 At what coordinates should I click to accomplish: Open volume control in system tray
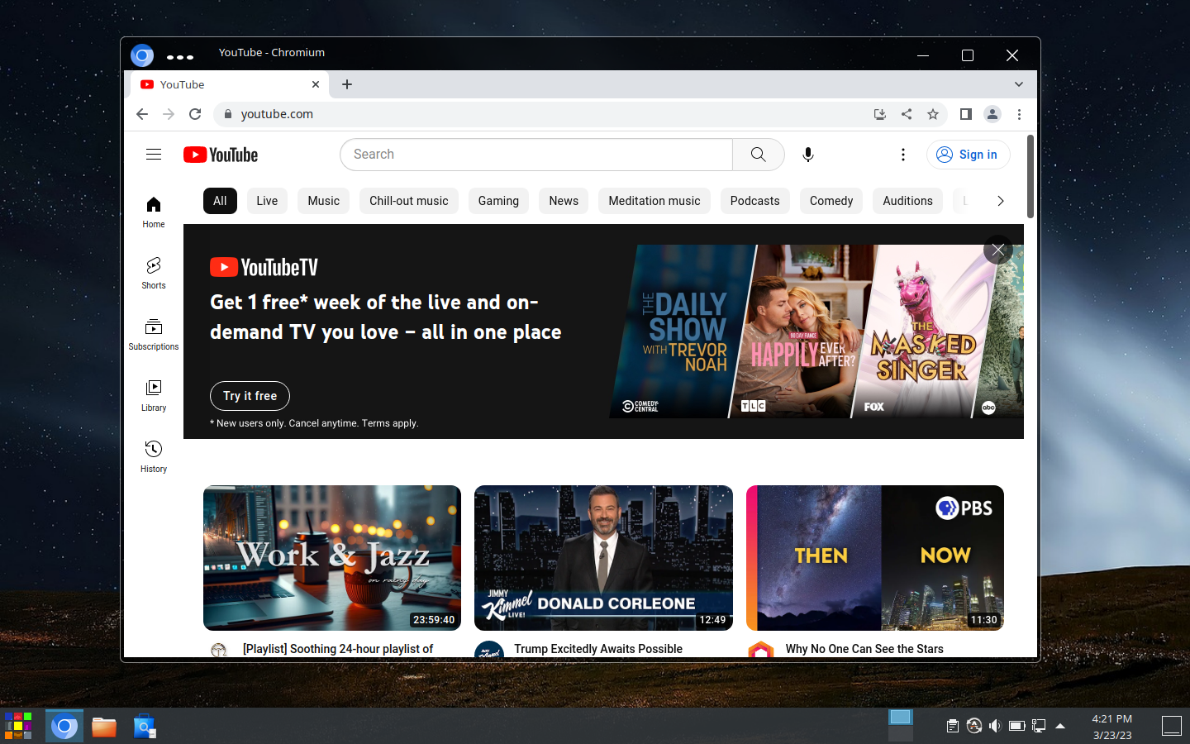click(x=995, y=726)
